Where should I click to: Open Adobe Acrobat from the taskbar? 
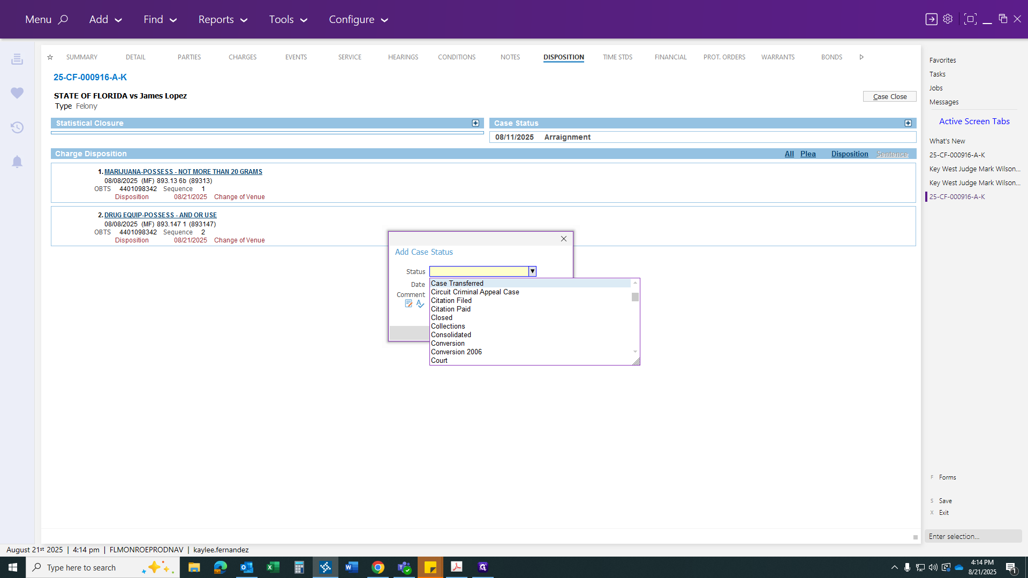tap(457, 567)
